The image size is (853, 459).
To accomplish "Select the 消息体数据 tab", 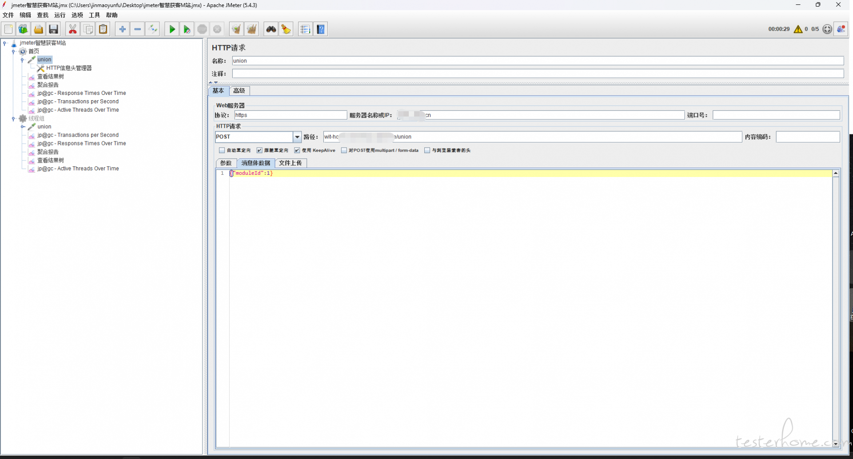I will coord(256,163).
